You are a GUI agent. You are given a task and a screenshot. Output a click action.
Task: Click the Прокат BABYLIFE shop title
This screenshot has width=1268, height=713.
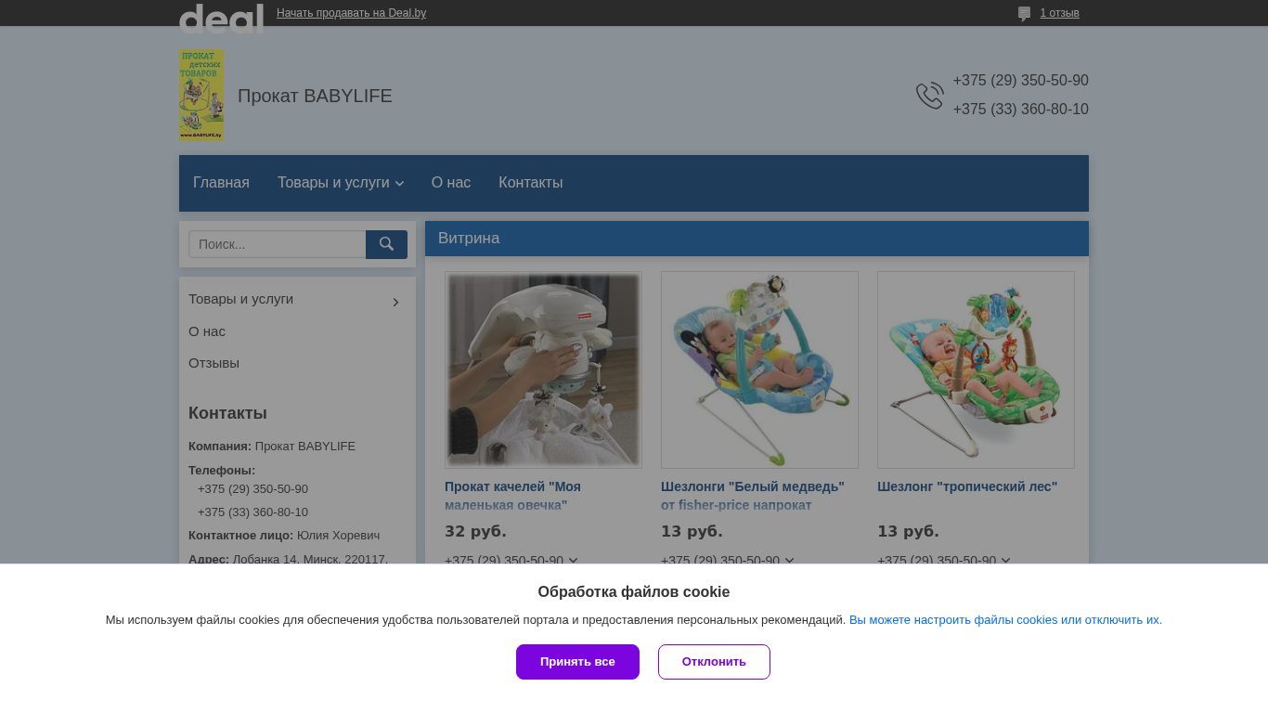315,96
